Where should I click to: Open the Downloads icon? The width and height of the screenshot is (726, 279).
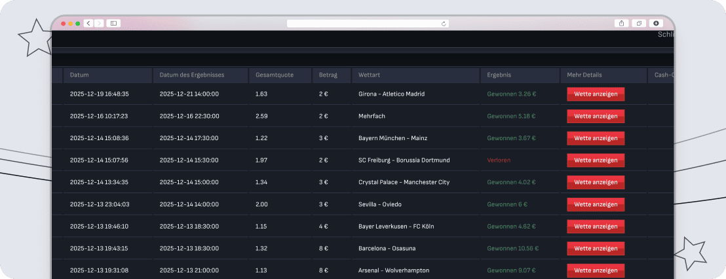click(656, 23)
